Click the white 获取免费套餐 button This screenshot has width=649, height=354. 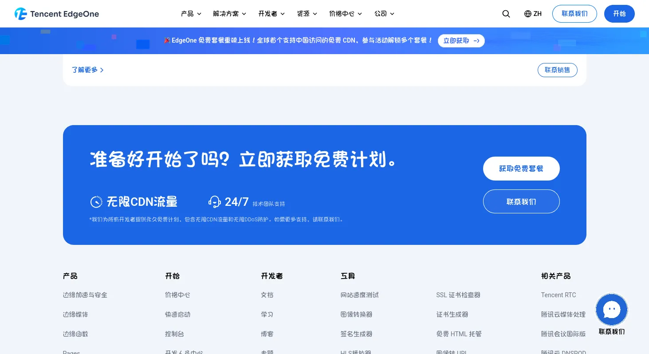pos(521,169)
